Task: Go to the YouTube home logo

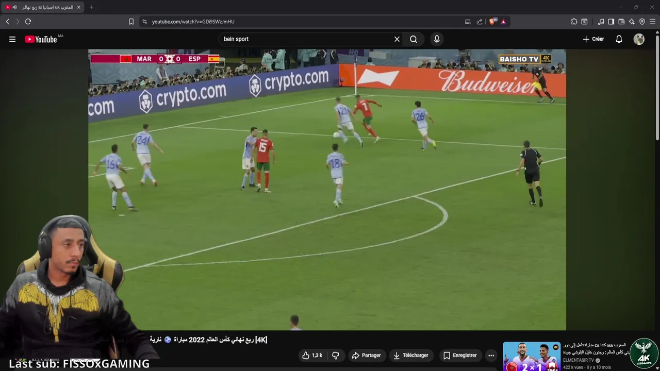Action: (x=41, y=39)
